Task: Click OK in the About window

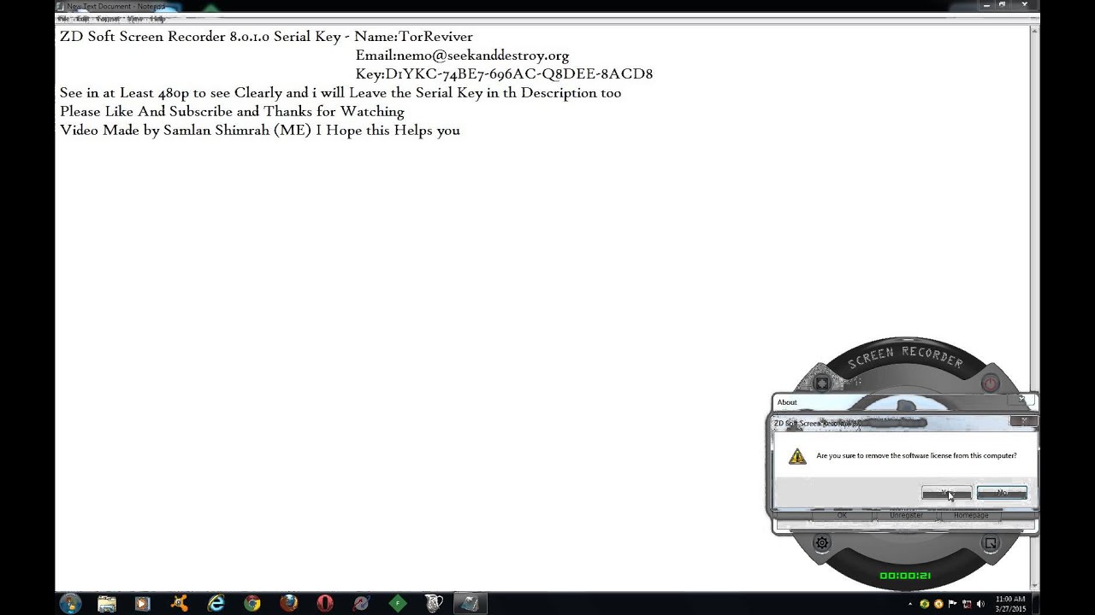Action: click(842, 516)
